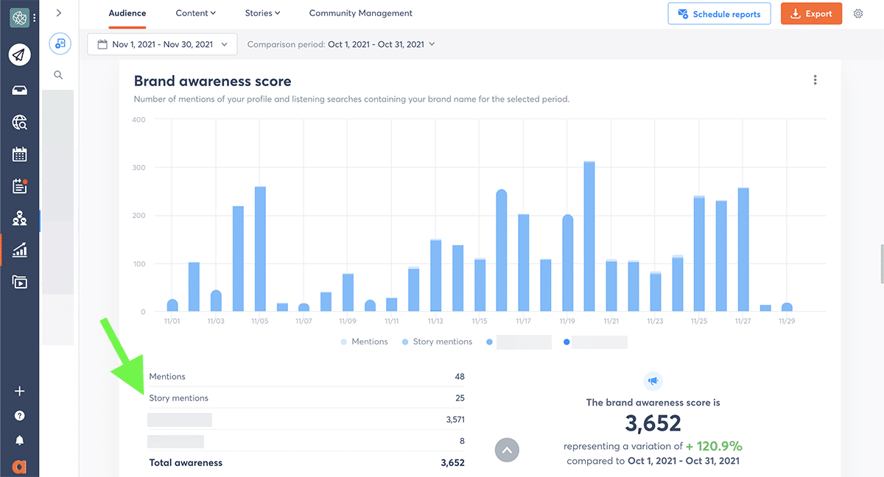The width and height of the screenshot is (884, 477).
Task: Open the Calendar icon in sidebar
Action: click(x=20, y=155)
